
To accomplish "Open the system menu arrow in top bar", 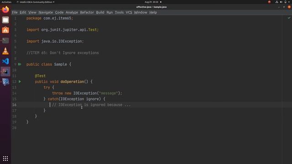I will (289, 2).
